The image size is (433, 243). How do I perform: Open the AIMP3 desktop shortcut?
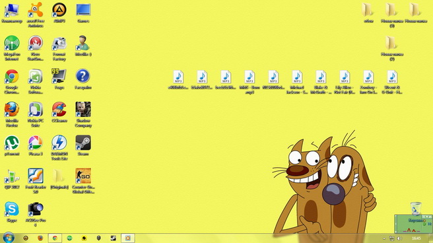tap(59, 13)
